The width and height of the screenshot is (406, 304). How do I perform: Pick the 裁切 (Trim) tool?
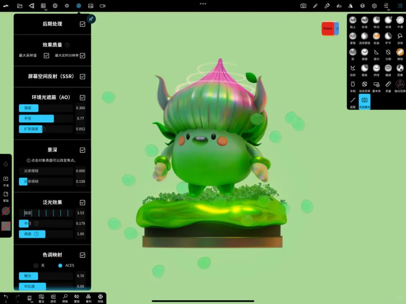coord(376,53)
